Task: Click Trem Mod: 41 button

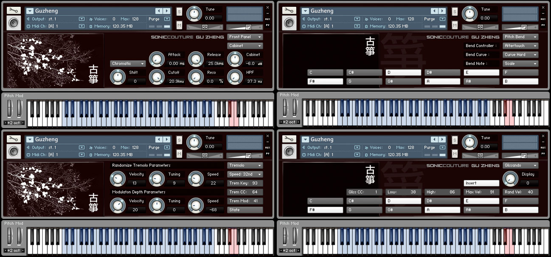Action: (245, 201)
